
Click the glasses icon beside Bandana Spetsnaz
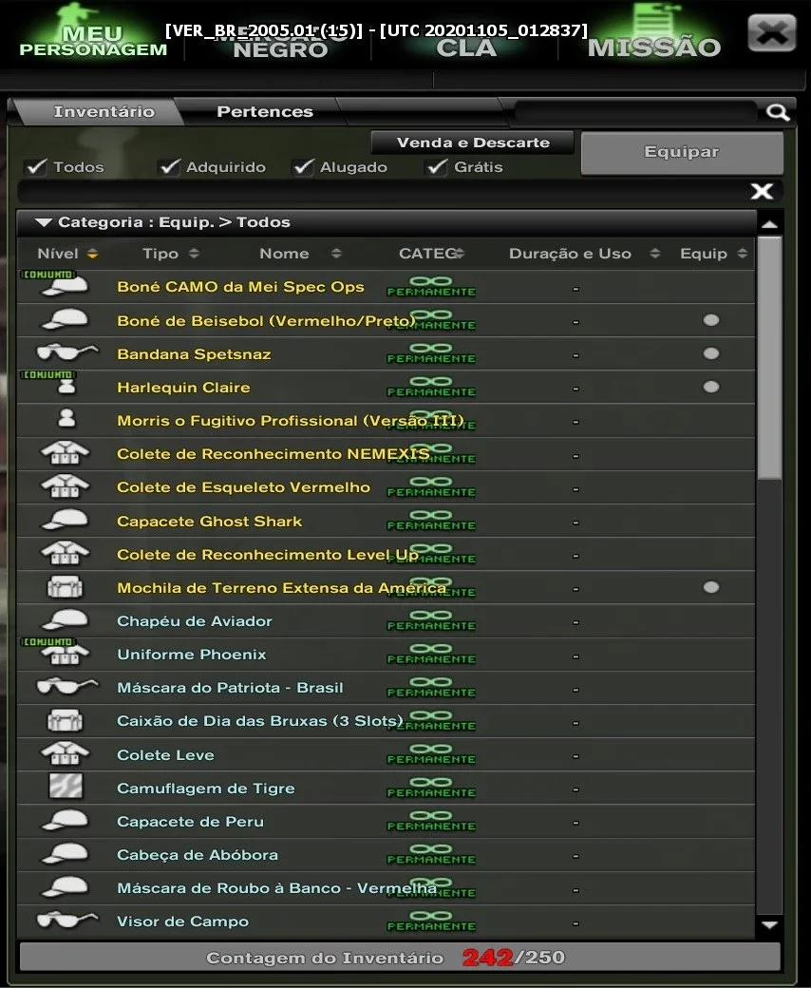[x=66, y=351]
